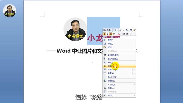Expand the Bullets dropdown arrow in mini toolbar

click(x=132, y=34)
